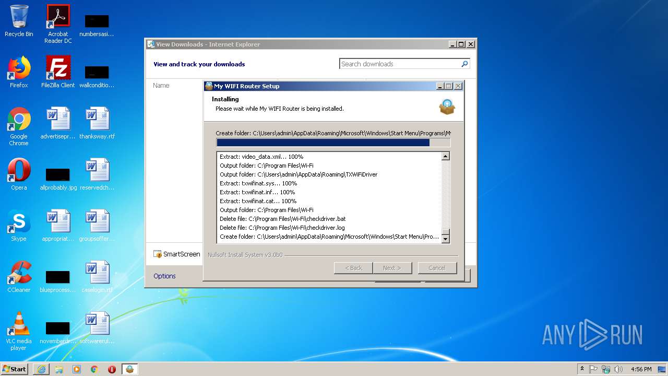Click "View and track your downloads" heading
668x376 pixels.
pos(199,64)
